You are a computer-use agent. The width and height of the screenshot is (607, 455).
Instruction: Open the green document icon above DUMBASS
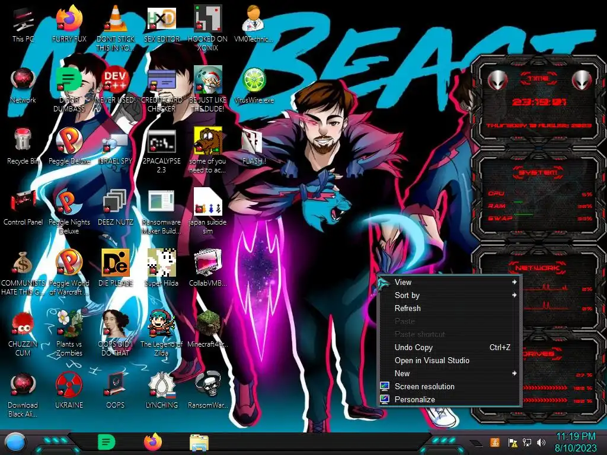[69, 90]
